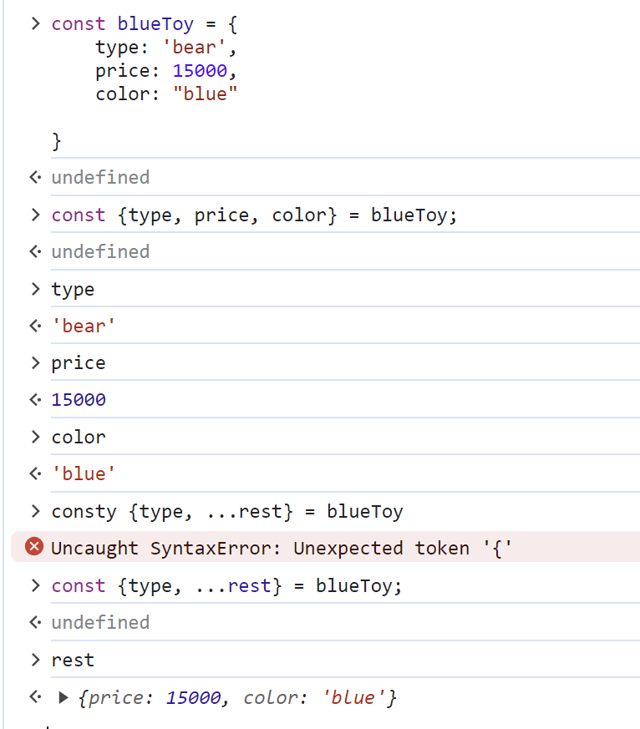
Task: Click the input chevron next to 'type'
Action: pyautogui.click(x=35, y=289)
